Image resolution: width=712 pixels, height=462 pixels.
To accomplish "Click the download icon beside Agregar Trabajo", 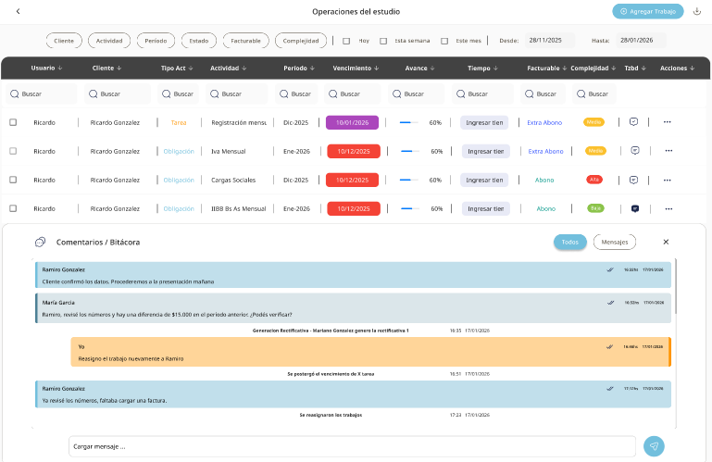I will 697,11.
